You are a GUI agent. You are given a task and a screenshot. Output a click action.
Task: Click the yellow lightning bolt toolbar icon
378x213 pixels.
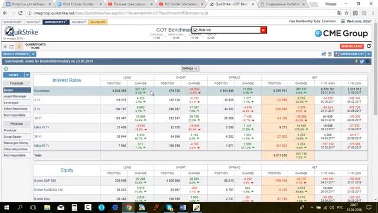coord(19,46)
